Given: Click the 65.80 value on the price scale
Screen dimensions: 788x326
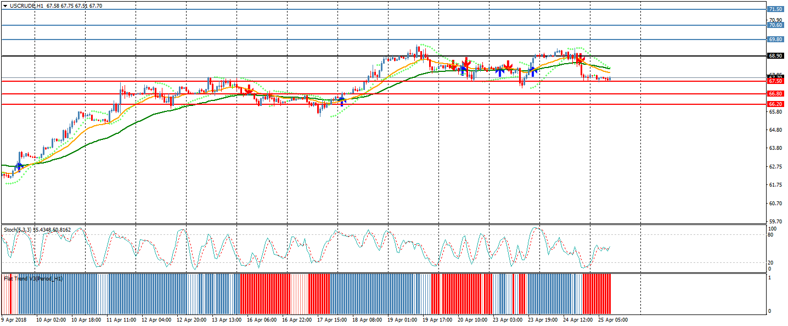Looking at the screenshot, I should tap(775, 112).
